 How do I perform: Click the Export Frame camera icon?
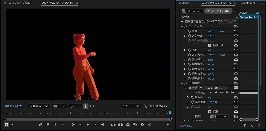(128, 125)
